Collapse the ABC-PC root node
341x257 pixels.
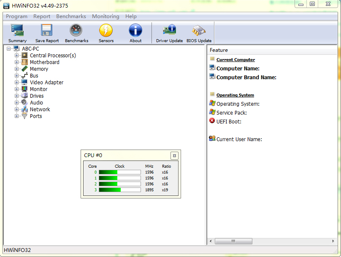[9, 49]
